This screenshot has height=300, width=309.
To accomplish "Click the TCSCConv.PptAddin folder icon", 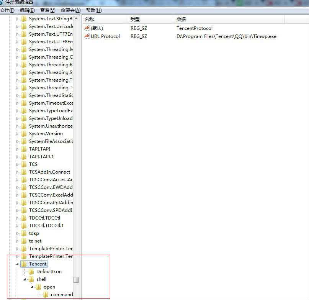I will point(24,203).
